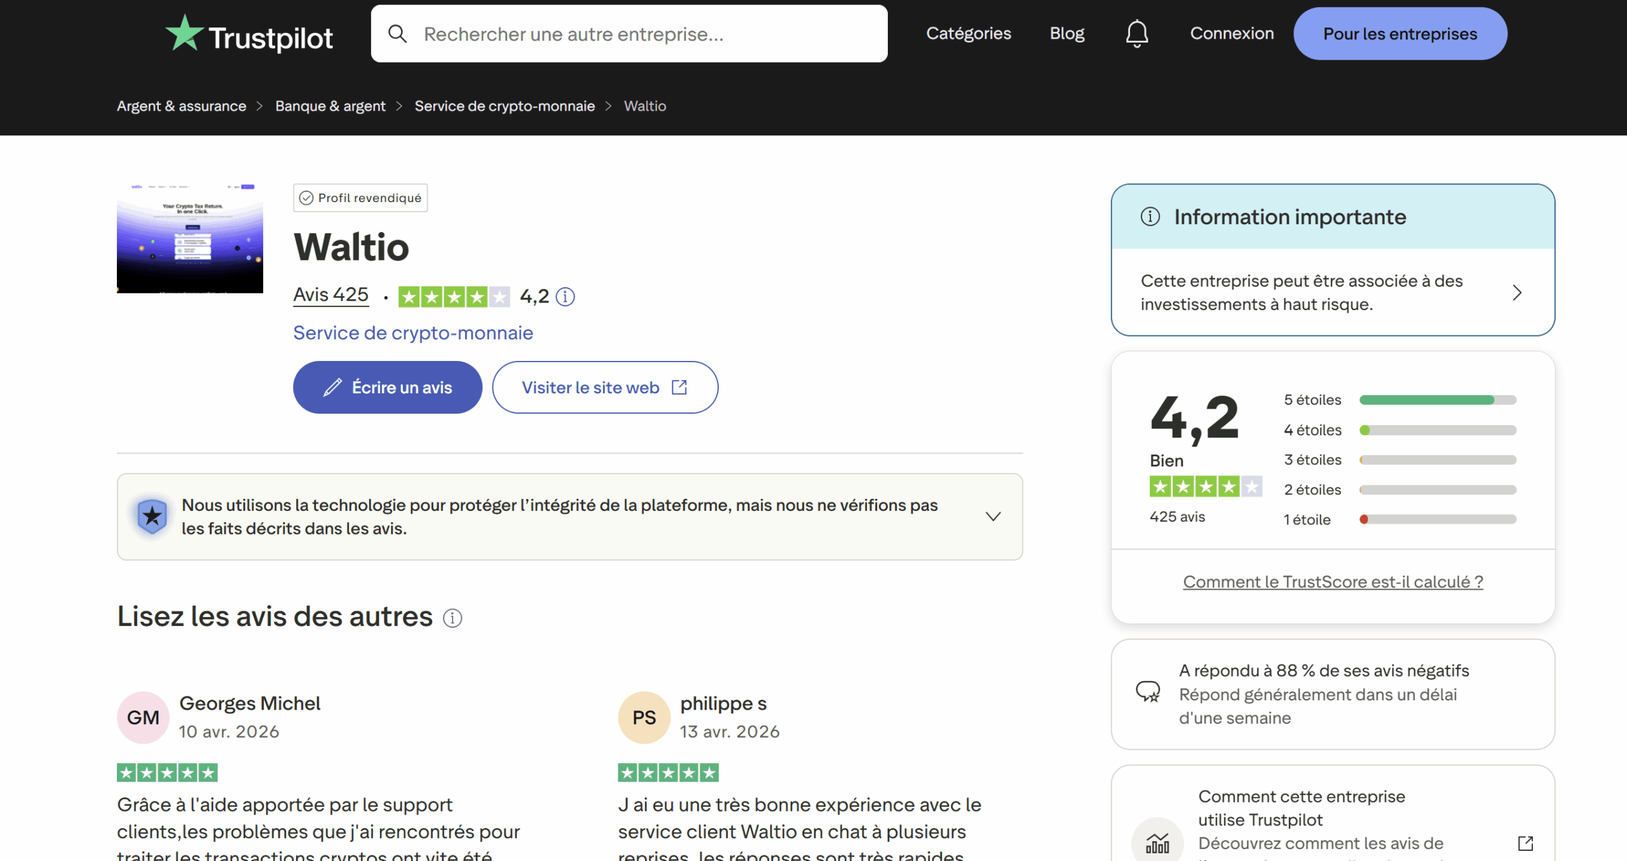
Task: Click the pencil icon on "Écrire un avis"
Action: [333, 387]
